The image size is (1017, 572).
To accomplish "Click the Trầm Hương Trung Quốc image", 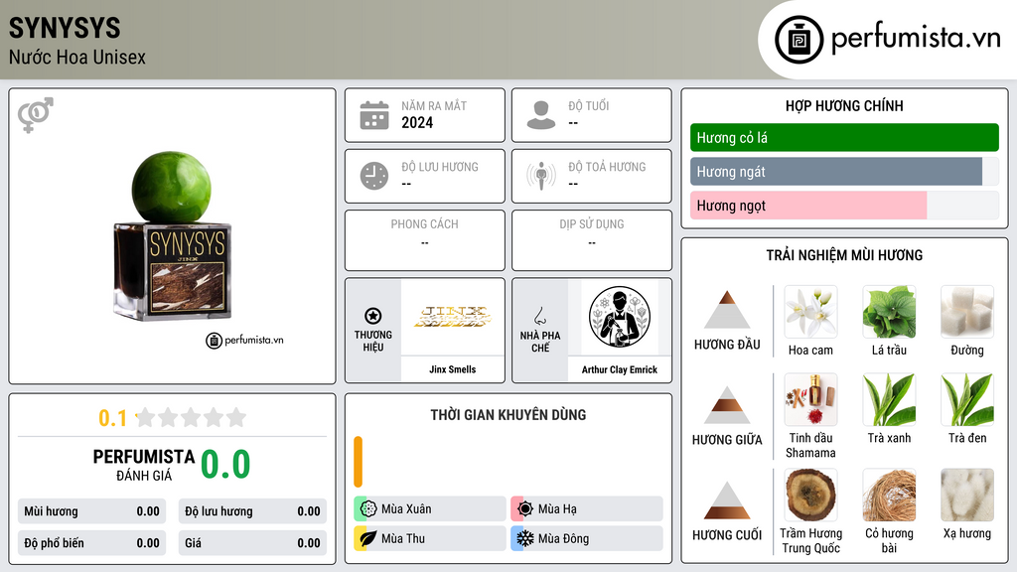I will 810,495.
